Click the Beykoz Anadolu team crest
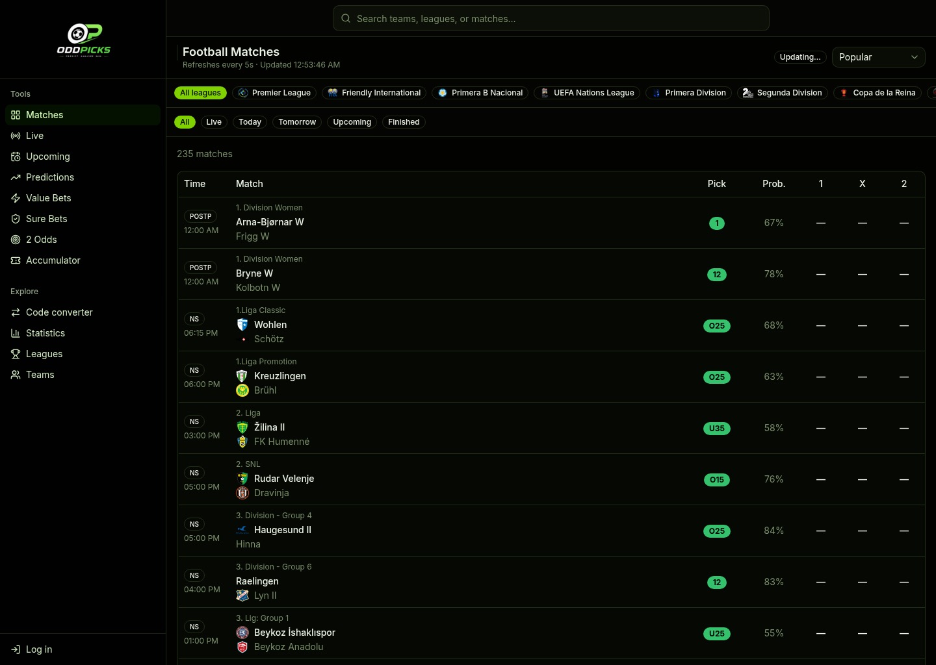The width and height of the screenshot is (936, 665). (242, 647)
